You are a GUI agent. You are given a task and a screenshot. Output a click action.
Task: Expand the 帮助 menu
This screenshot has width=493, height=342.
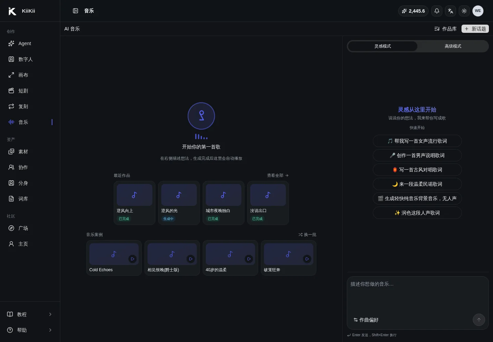click(x=30, y=330)
